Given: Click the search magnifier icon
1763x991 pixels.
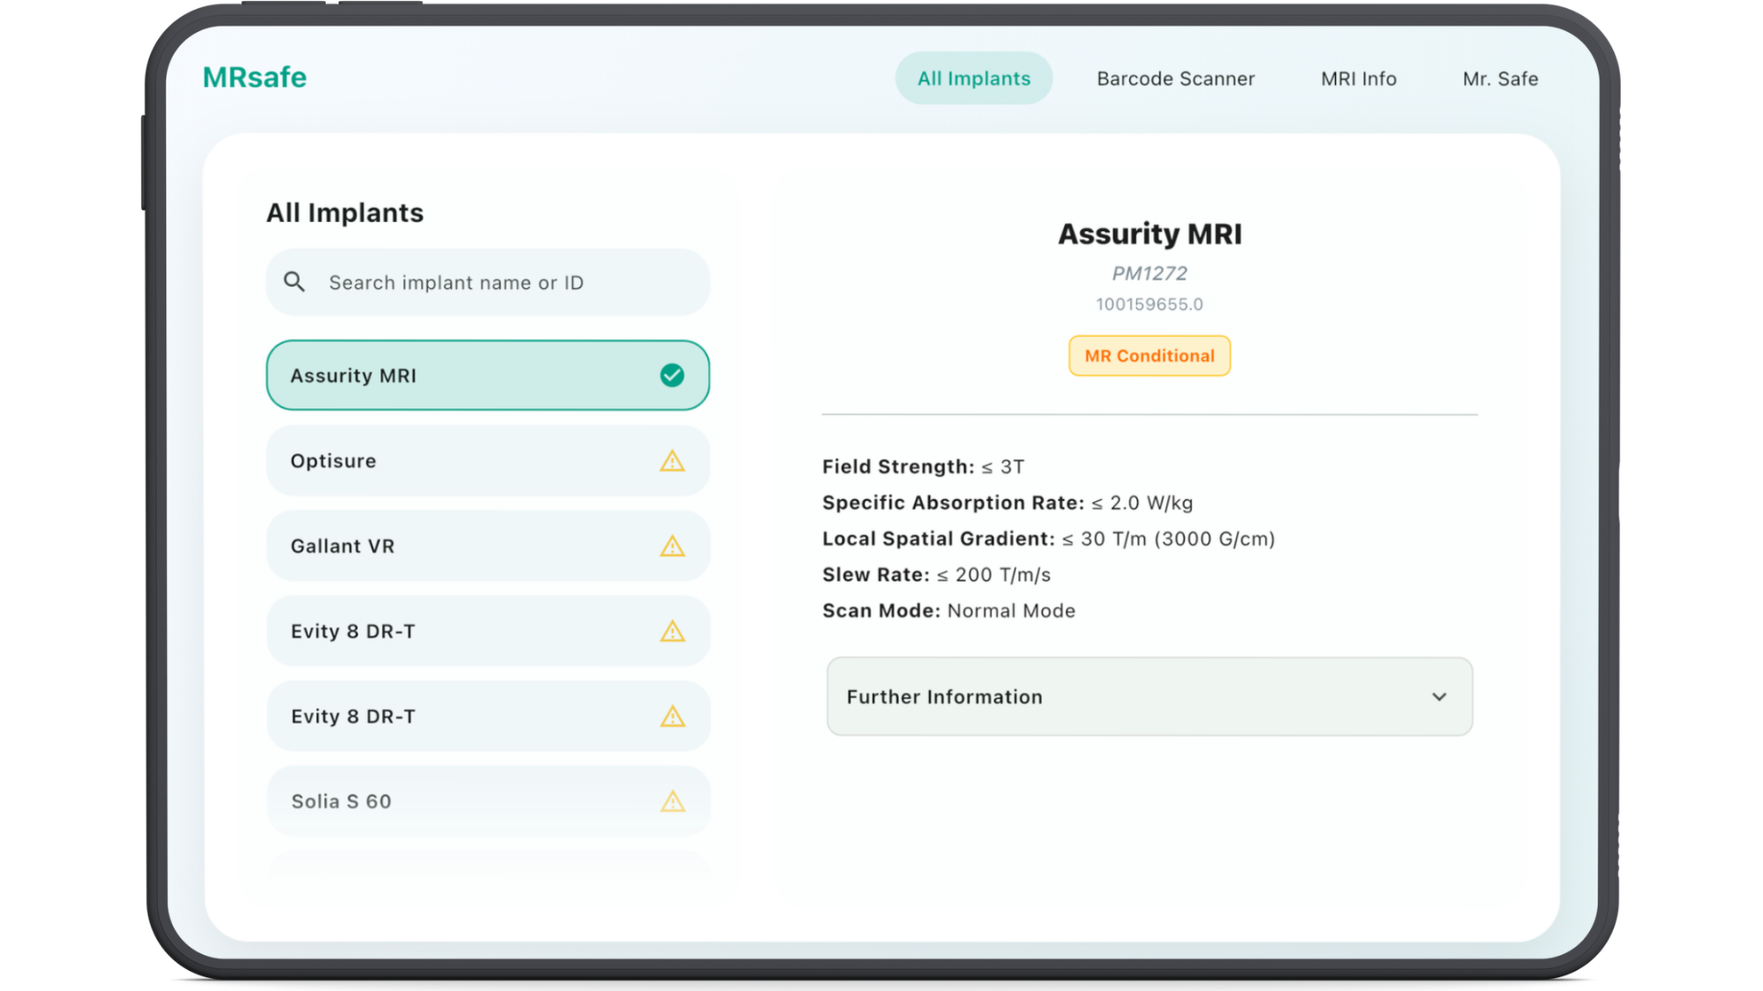Looking at the screenshot, I should [294, 282].
